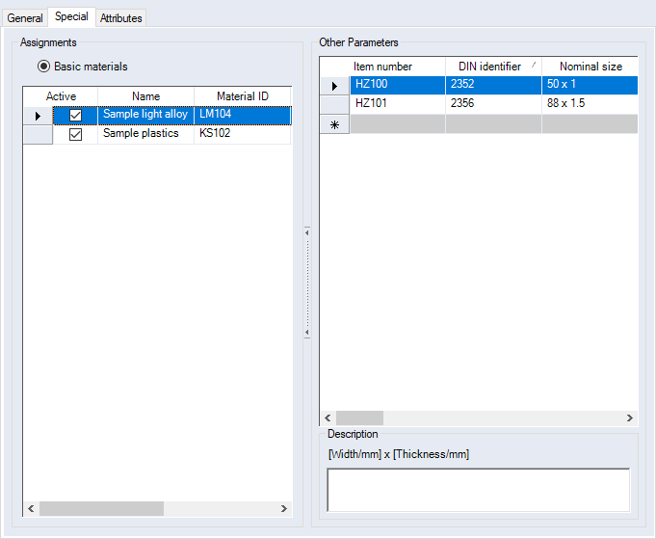Screen dimensions: 656x539
Task: Click the row selector arrow for LM104
Action: (x=38, y=115)
